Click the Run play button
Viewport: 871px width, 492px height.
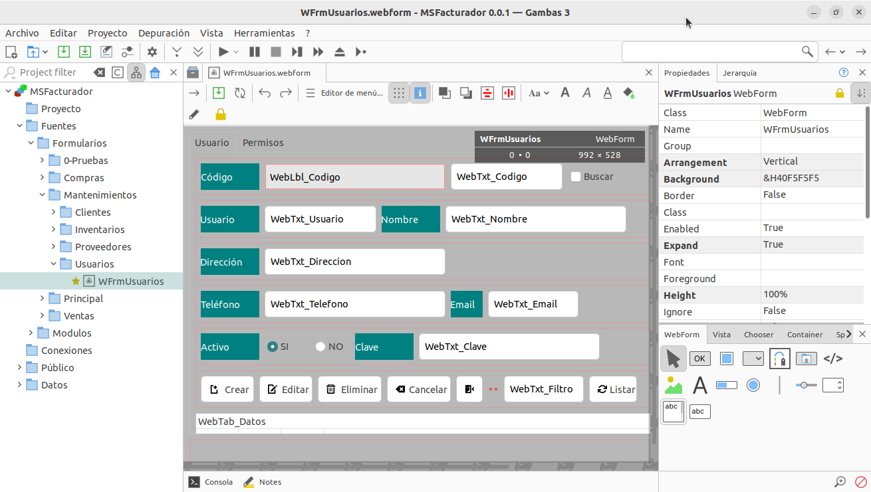pos(223,52)
